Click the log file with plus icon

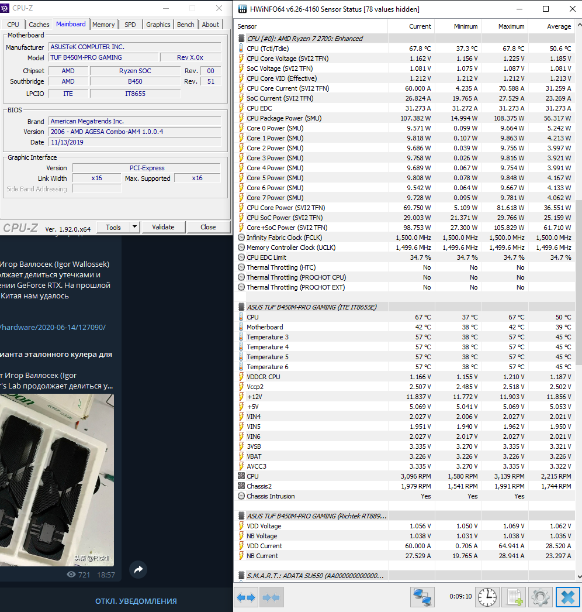515,597
